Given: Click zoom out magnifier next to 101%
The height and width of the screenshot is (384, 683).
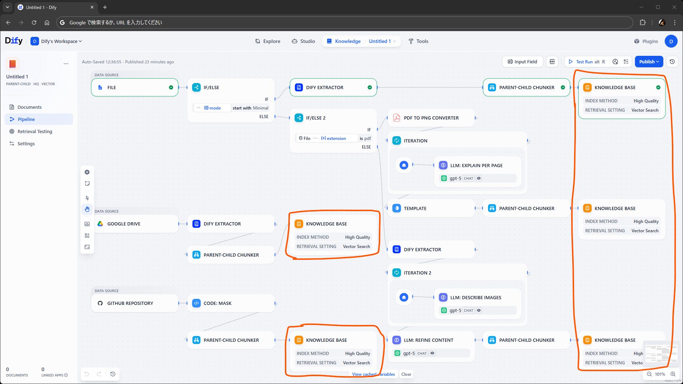Looking at the screenshot, I should click(x=649, y=374).
